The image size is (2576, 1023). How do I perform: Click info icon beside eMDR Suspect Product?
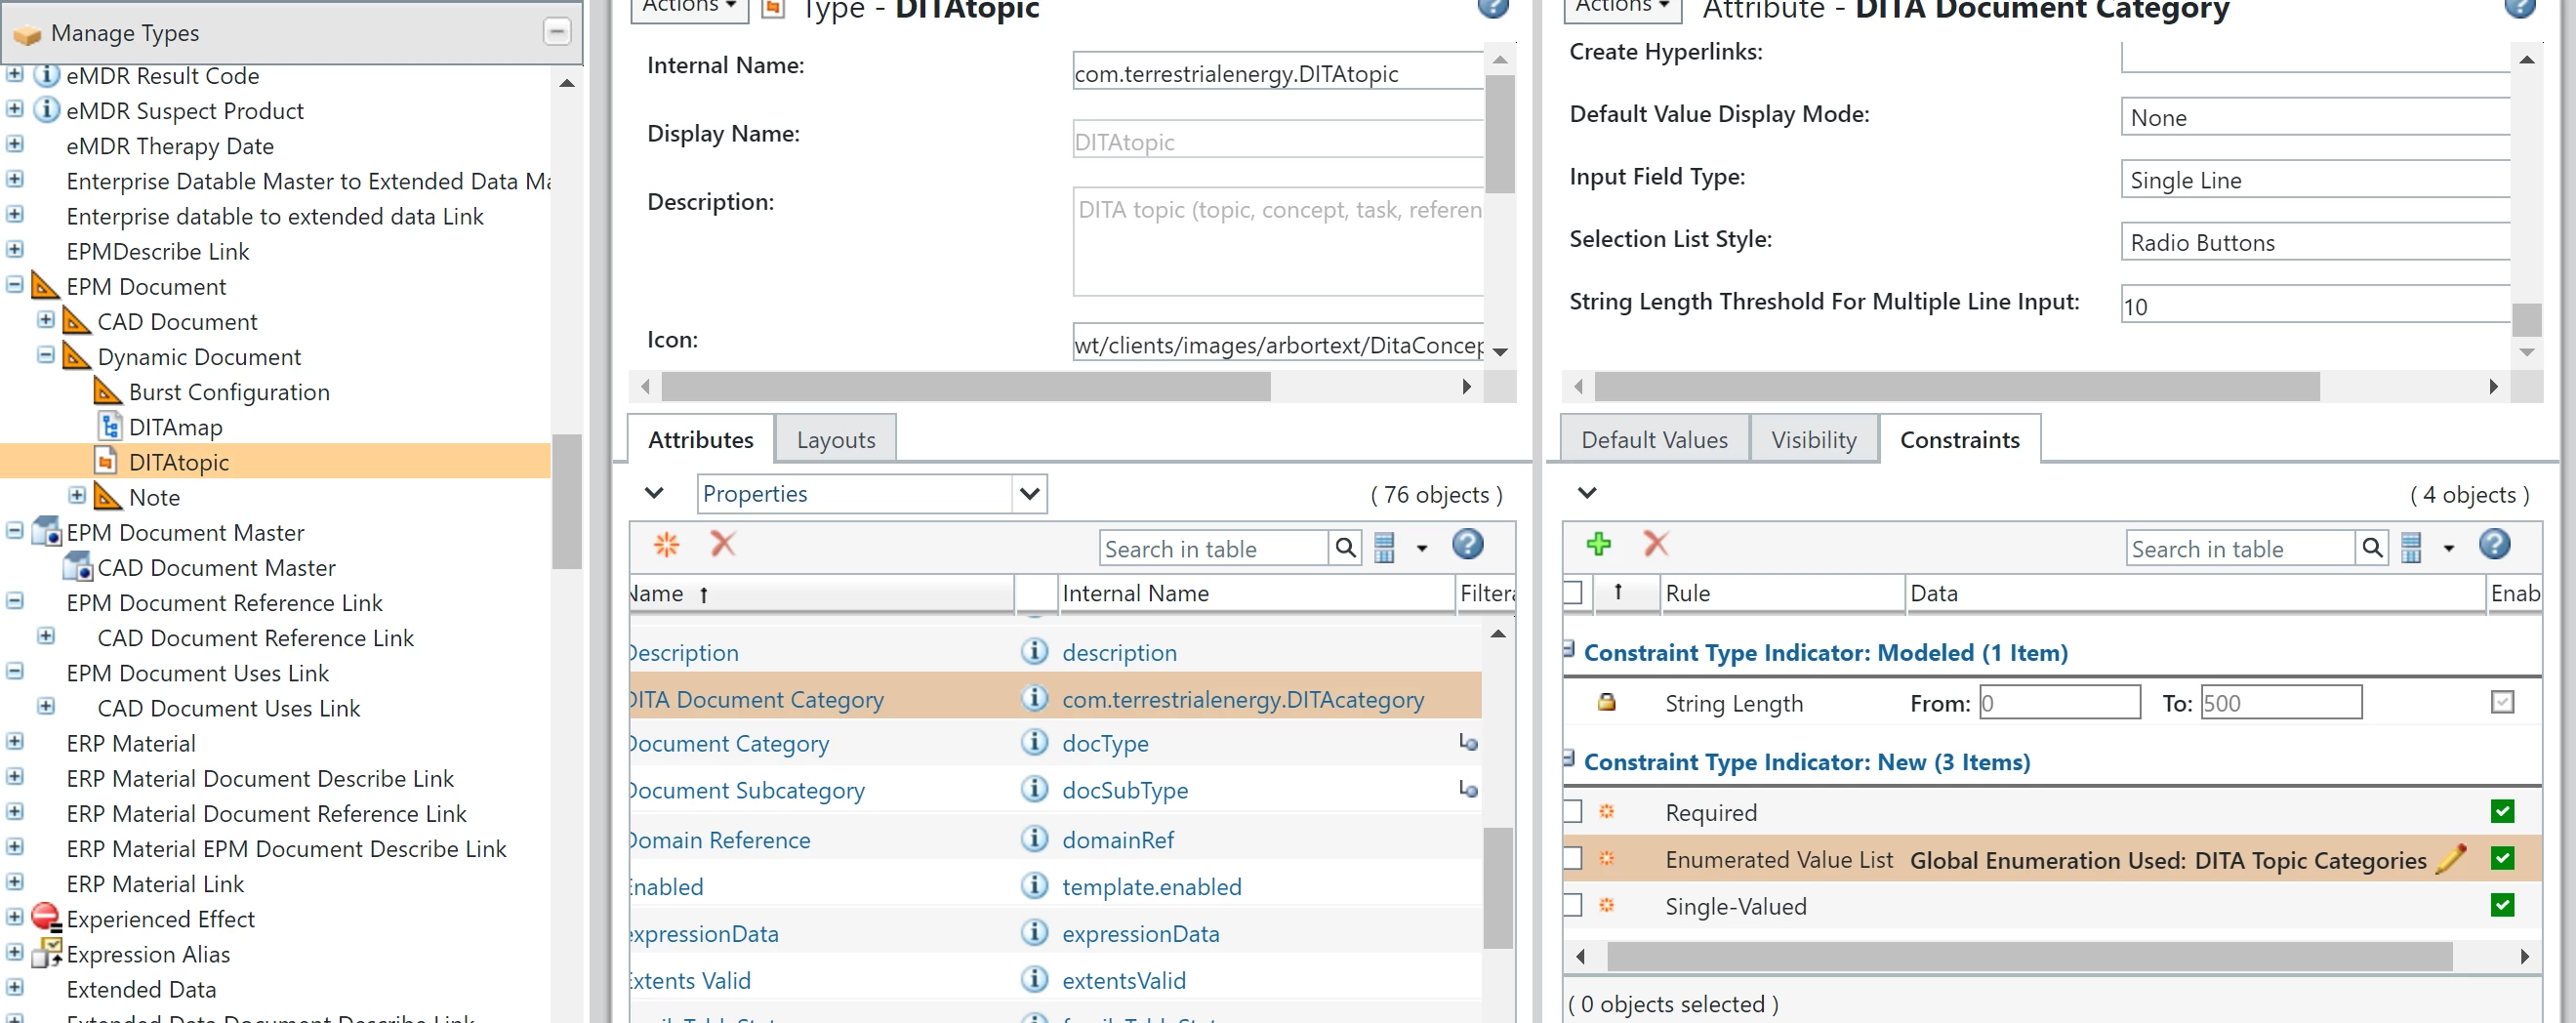46,109
